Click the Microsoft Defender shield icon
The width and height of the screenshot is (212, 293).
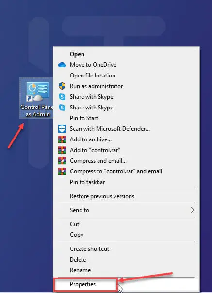tap(62, 129)
